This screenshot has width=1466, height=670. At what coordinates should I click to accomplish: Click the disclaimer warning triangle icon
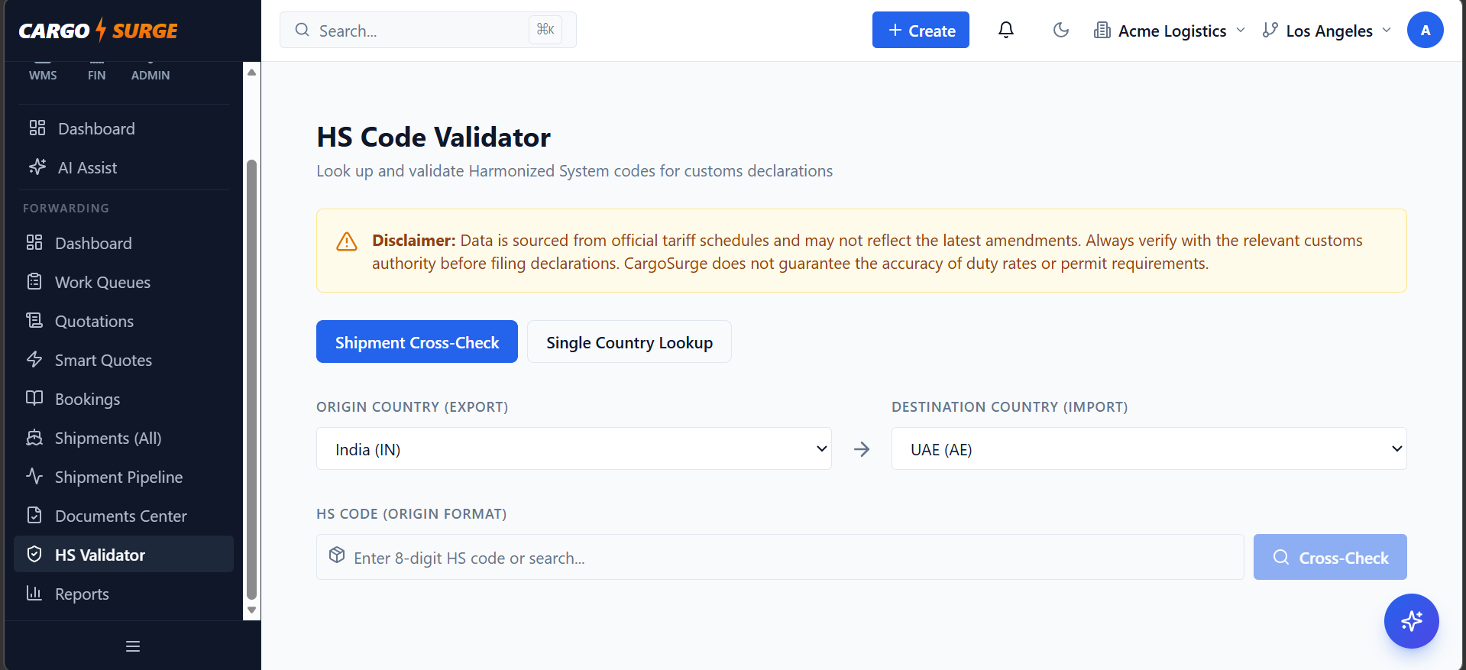[x=347, y=241]
